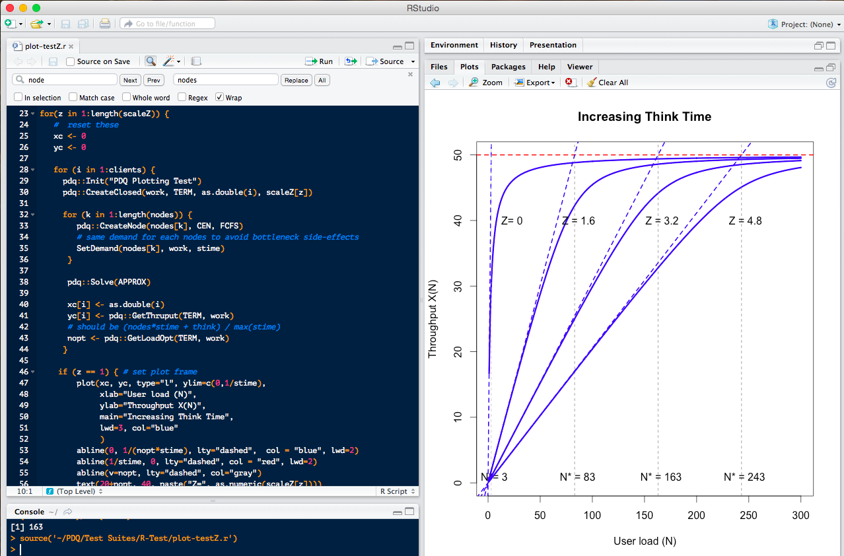Image resolution: width=844 pixels, height=556 pixels.
Task: Switch to the Packages tab
Action: 509,67
